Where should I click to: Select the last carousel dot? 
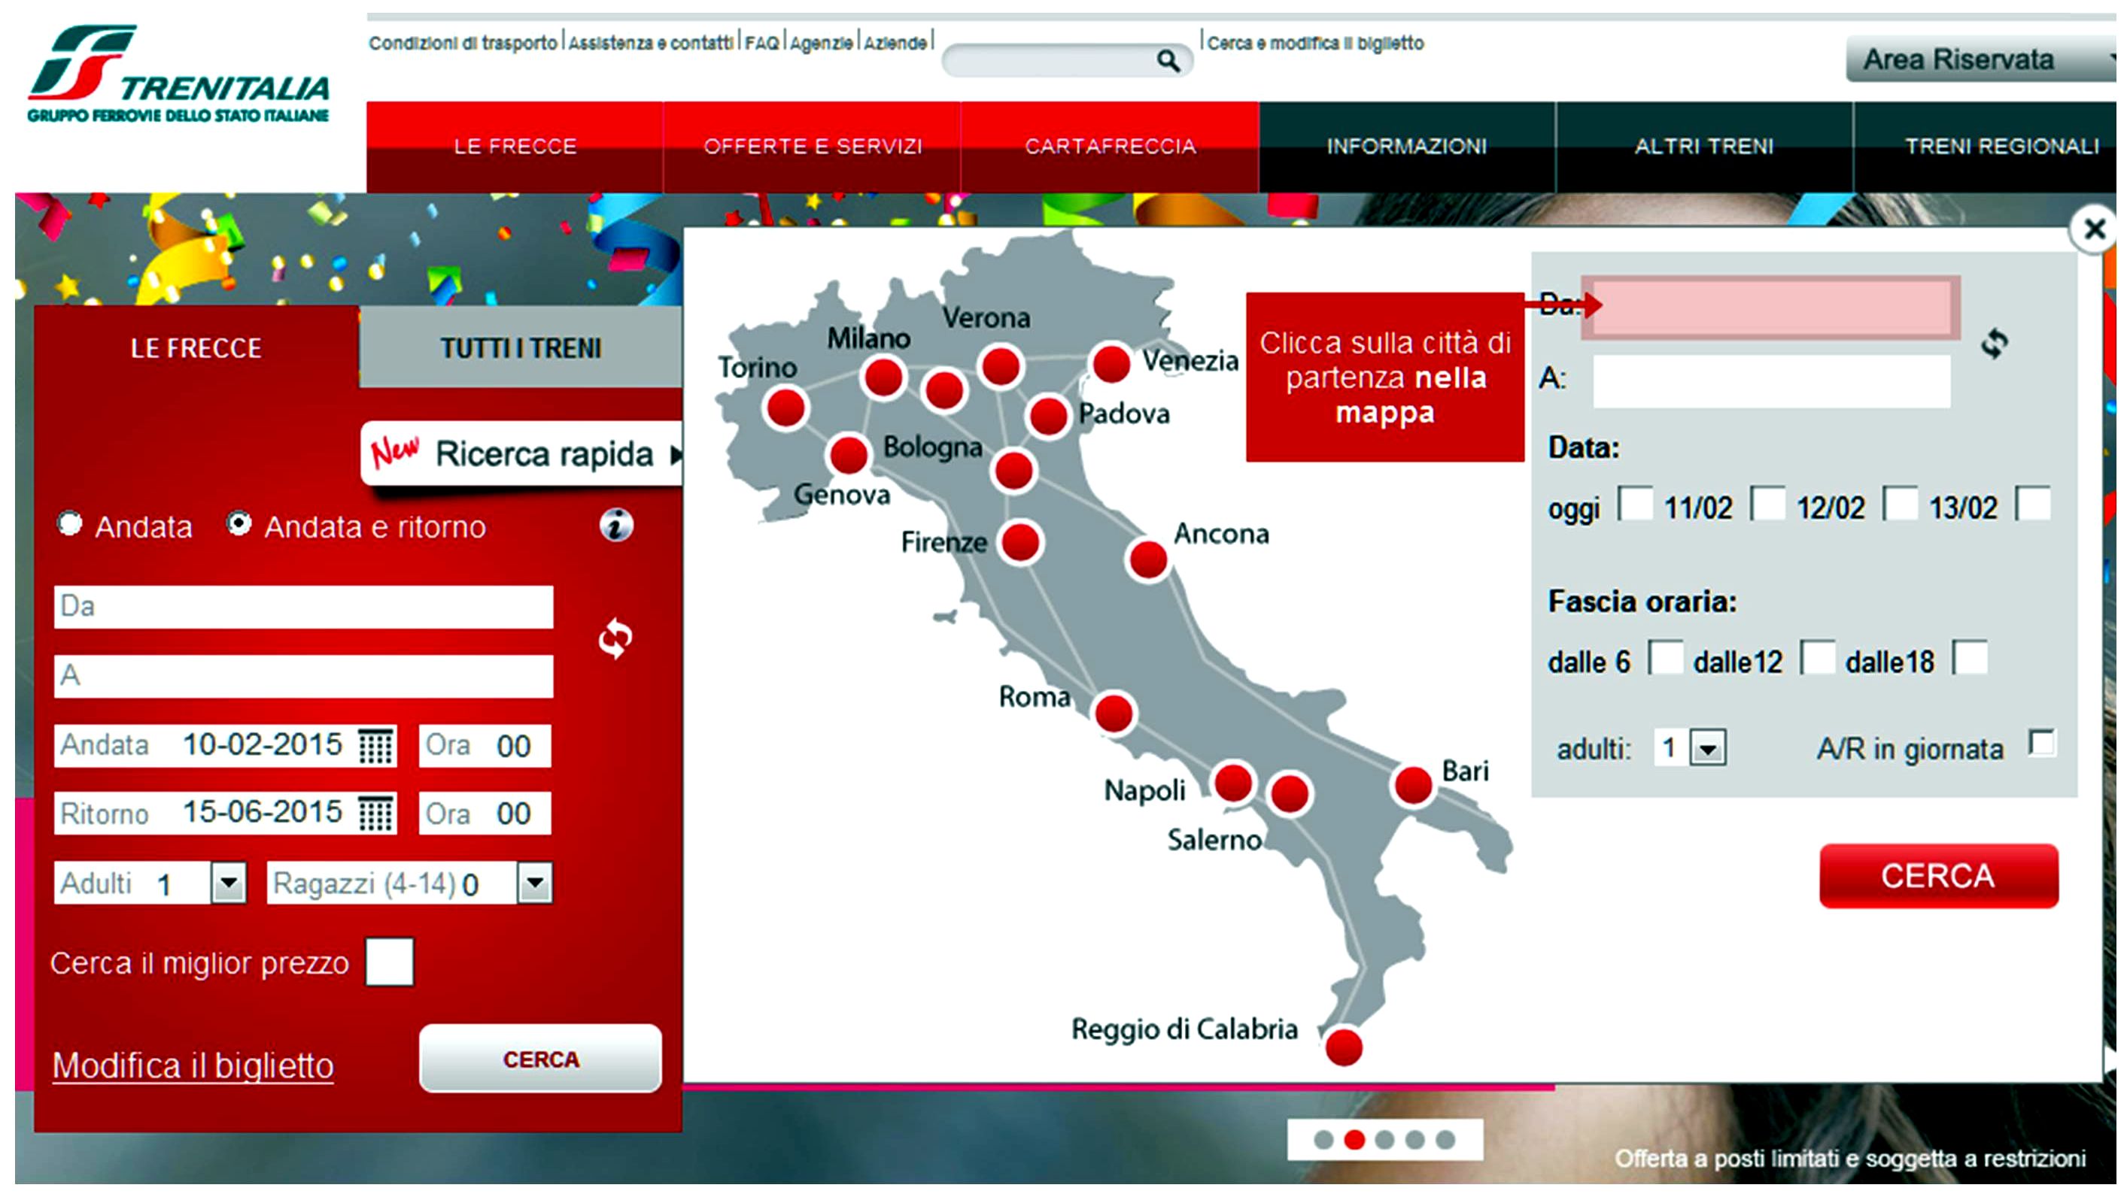(x=1445, y=1140)
